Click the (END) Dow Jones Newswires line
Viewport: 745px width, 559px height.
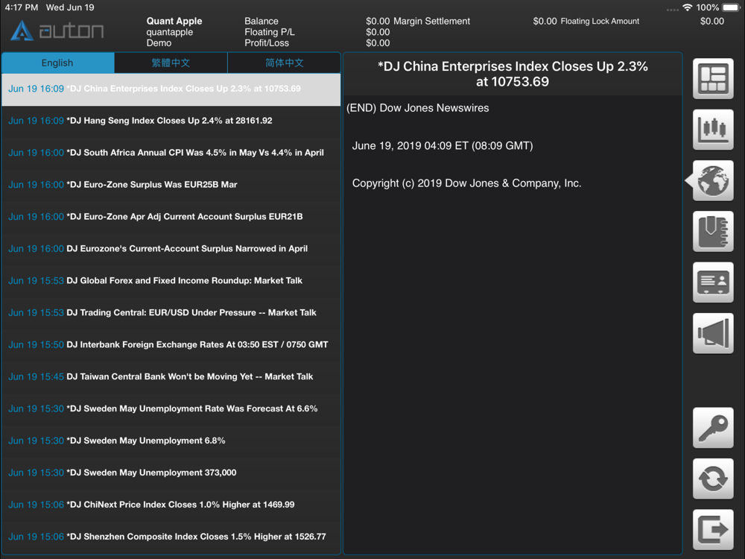(x=418, y=108)
